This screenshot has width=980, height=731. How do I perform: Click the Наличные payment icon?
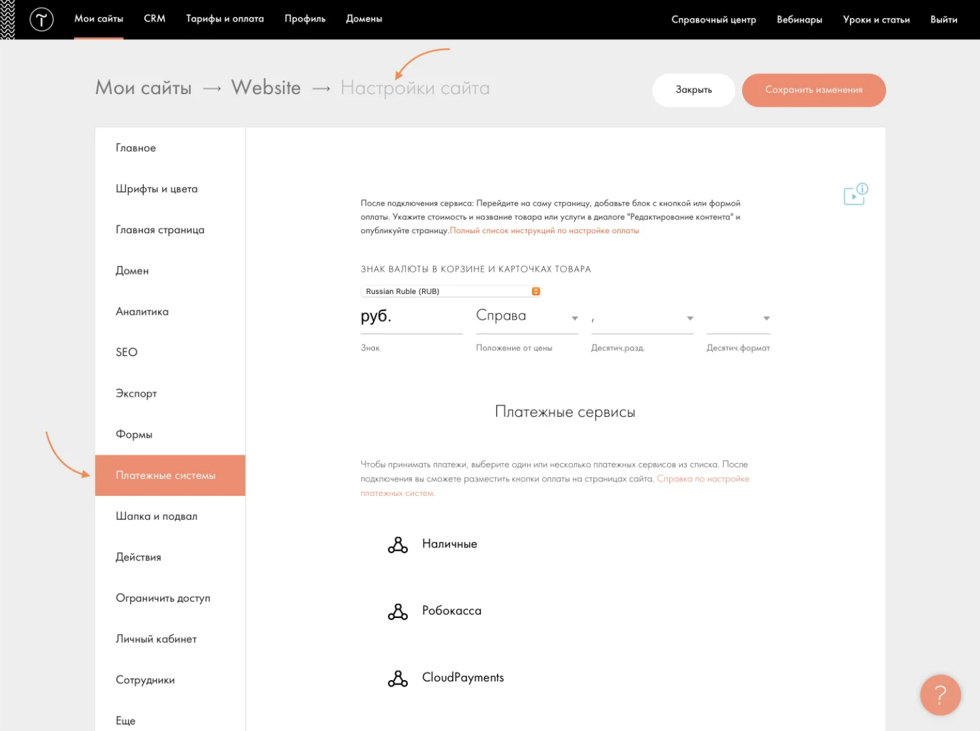pyautogui.click(x=397, y=545)
